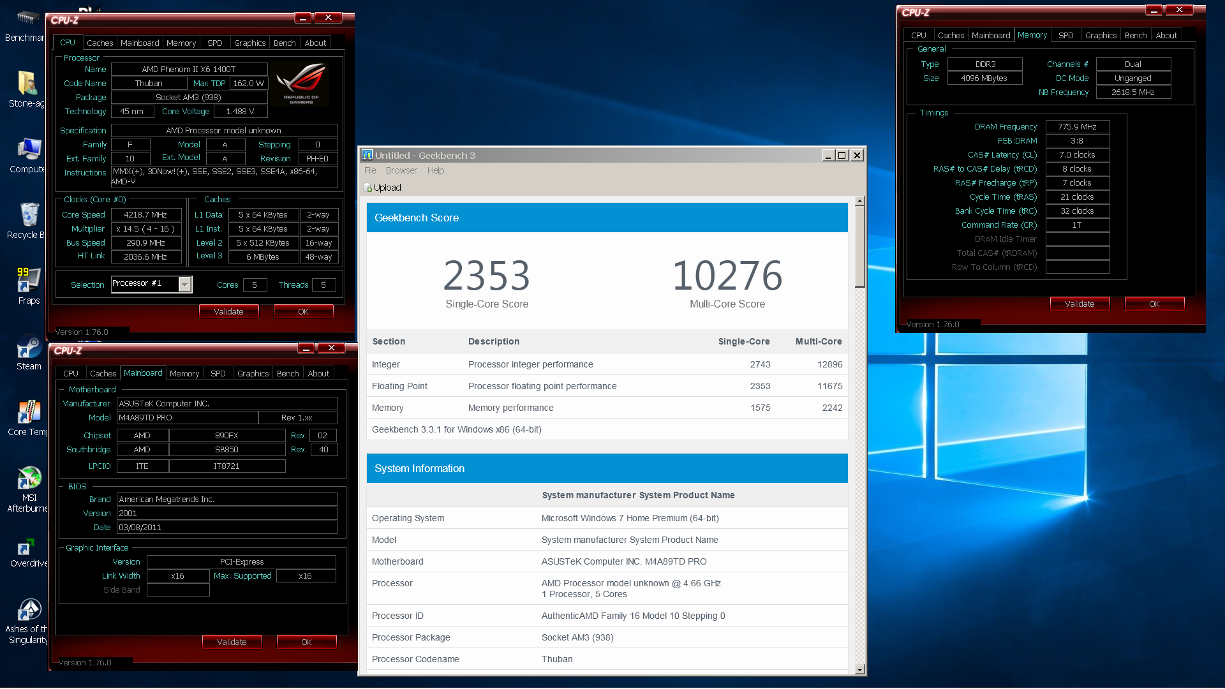Screen dimensions: 1225x689
Task: Click the Core Speed value 4218.7 MHz
Action: tap(146, 215)
